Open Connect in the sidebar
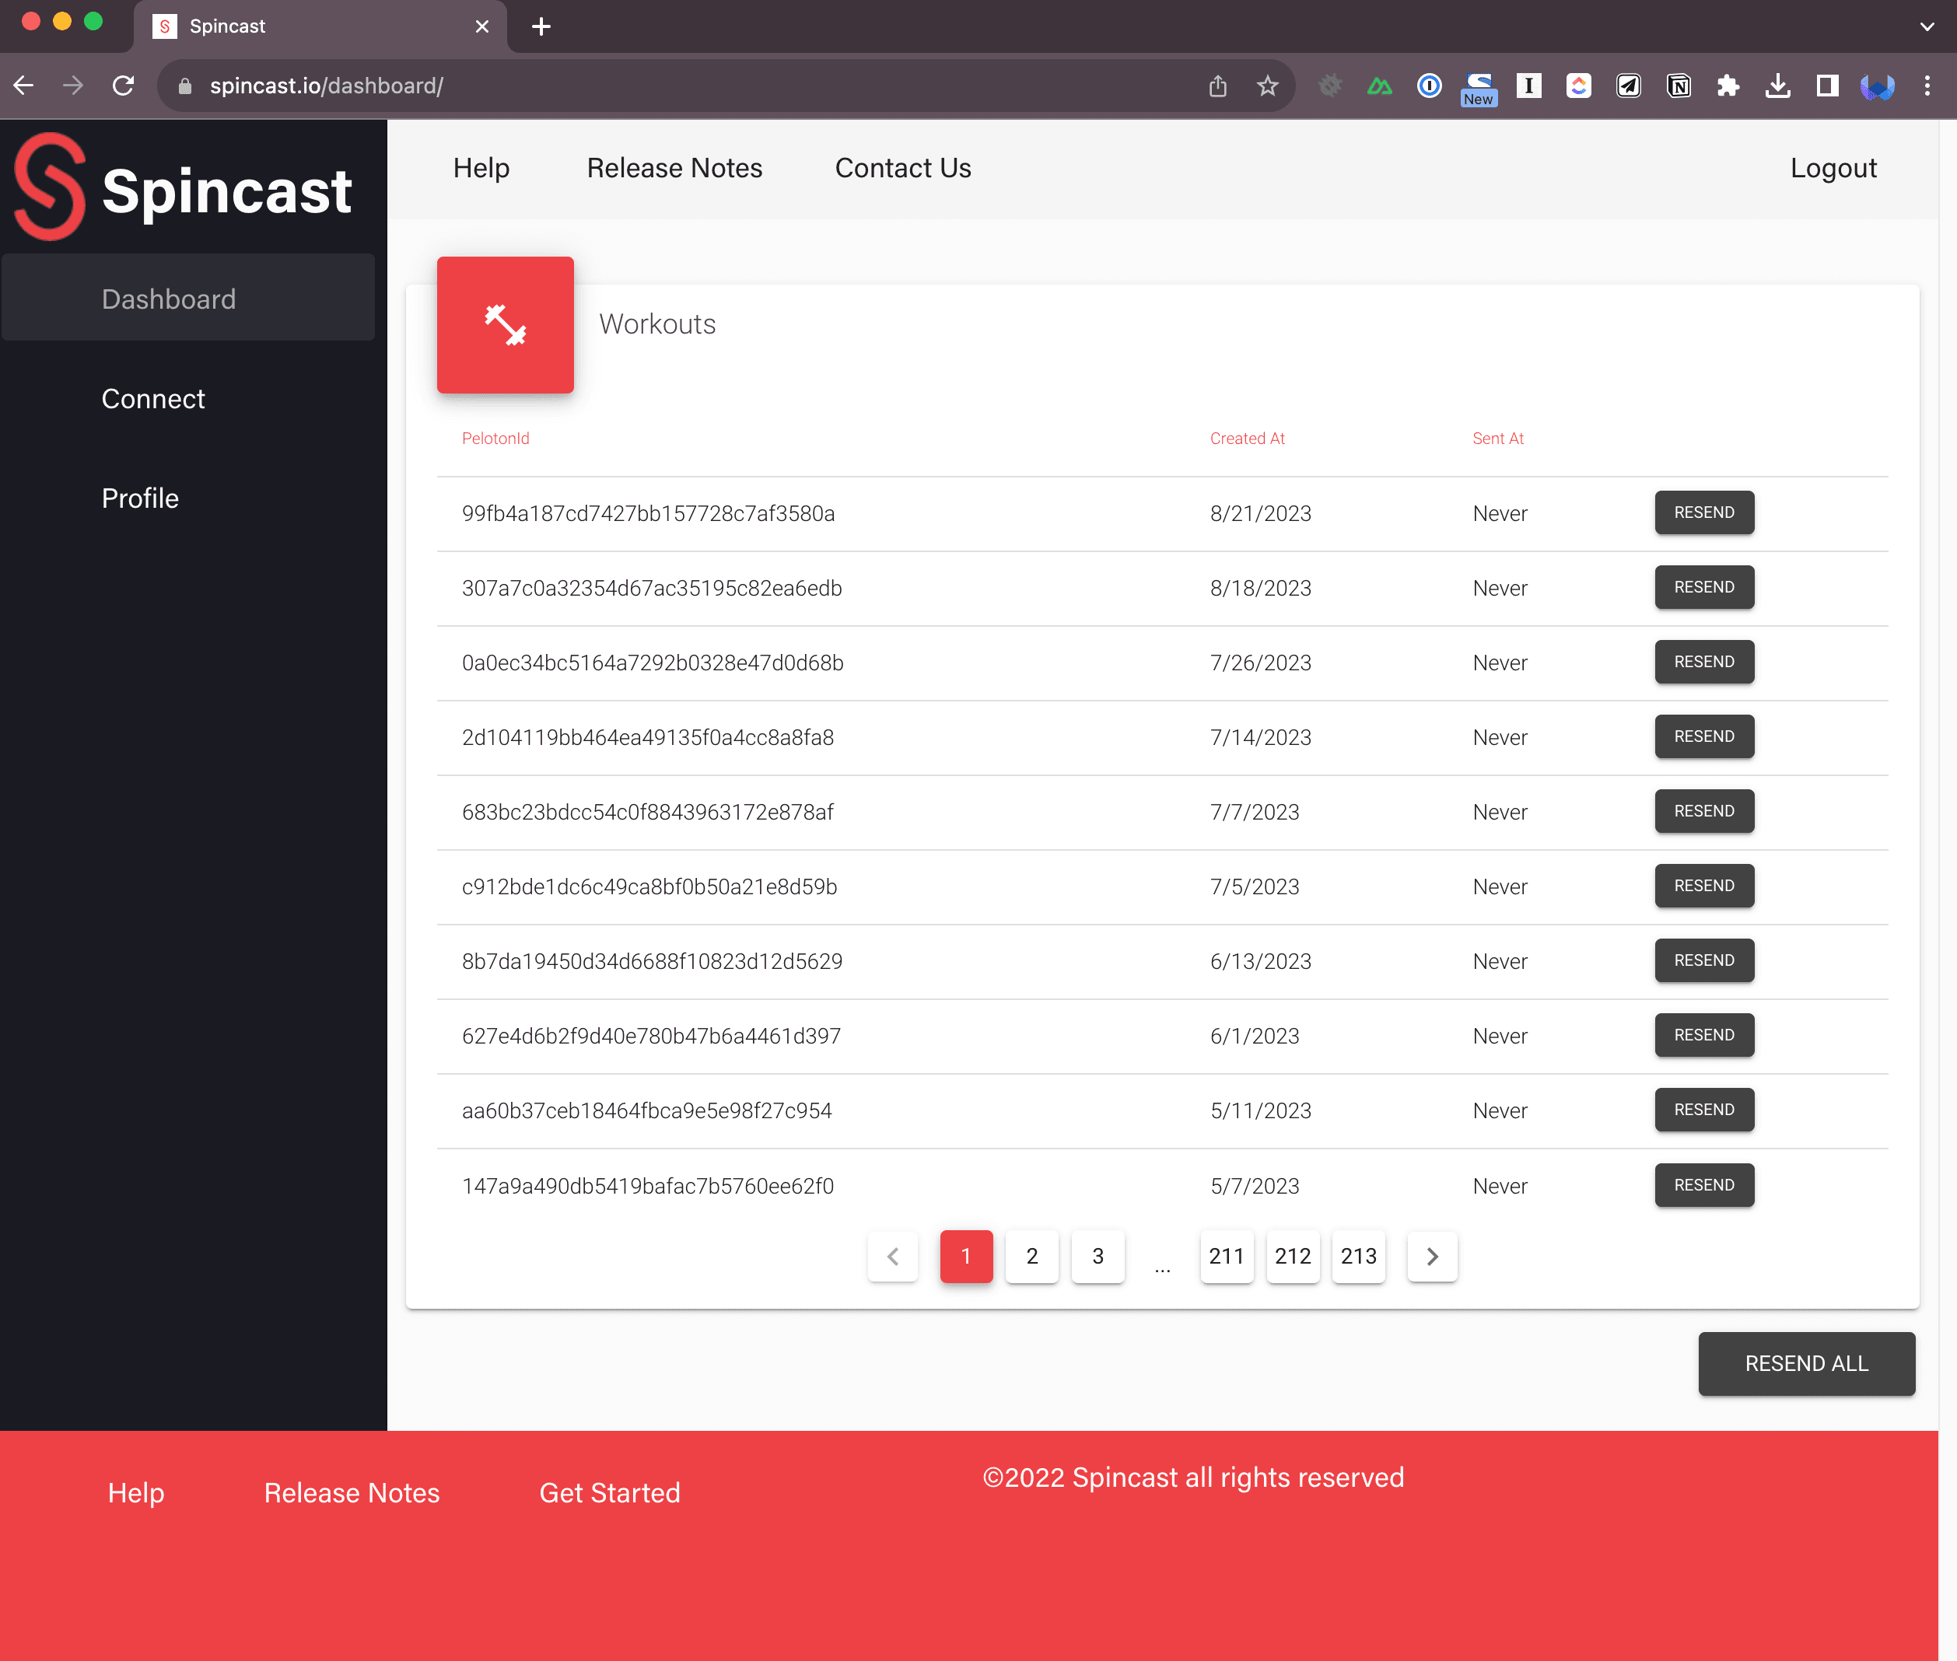Viewport: 1957px width, 1661px height. click(x=152, y=398)
